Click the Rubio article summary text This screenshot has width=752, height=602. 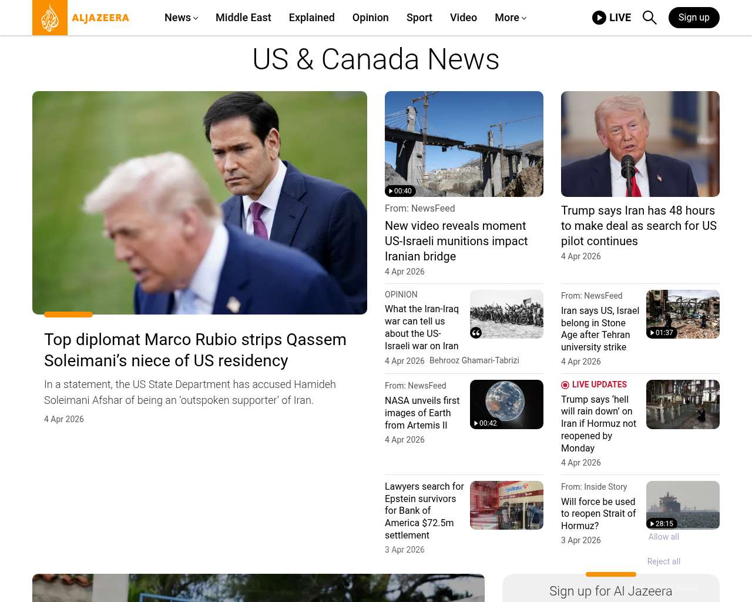coord(190,392)
